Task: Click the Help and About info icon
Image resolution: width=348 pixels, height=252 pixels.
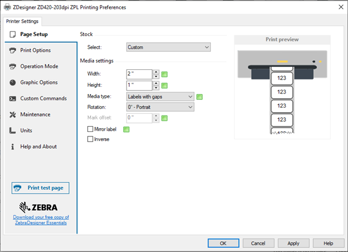Action: tap(13, 147)
